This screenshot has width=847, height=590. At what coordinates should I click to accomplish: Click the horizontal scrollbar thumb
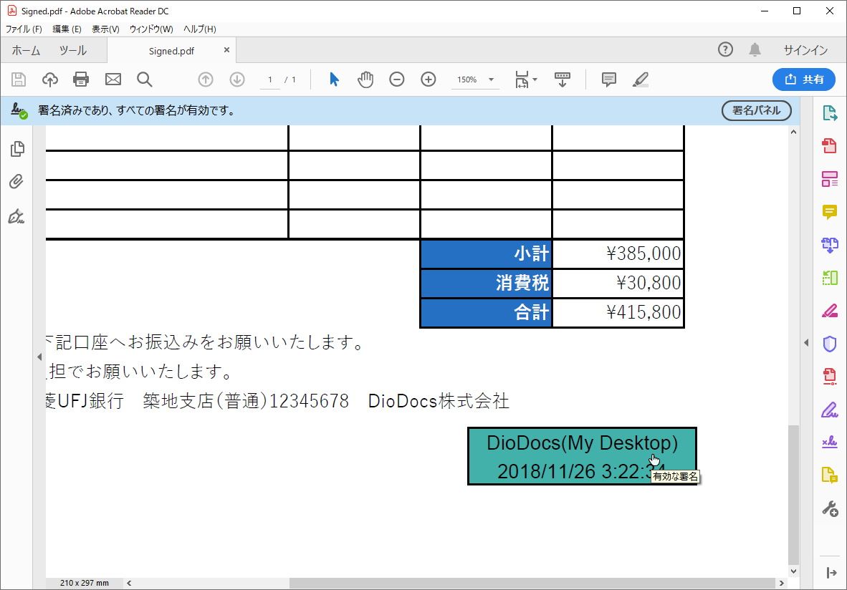click(532, 583)
